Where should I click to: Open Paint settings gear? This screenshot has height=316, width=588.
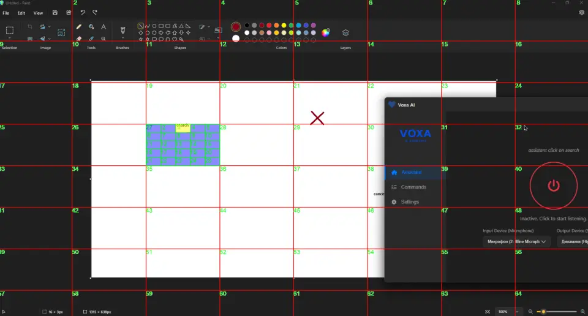(x=581, y=12)
